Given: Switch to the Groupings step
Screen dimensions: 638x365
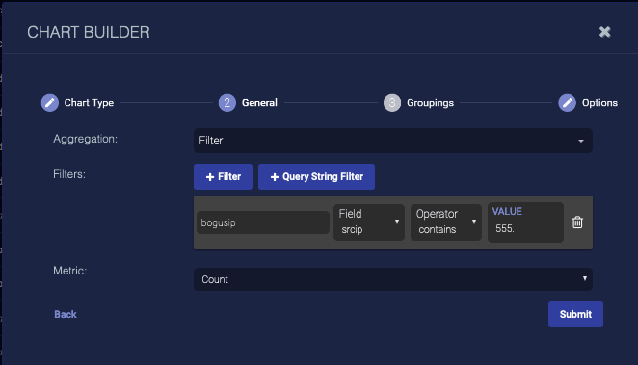Looking at the screenshot, I should 430,103.
